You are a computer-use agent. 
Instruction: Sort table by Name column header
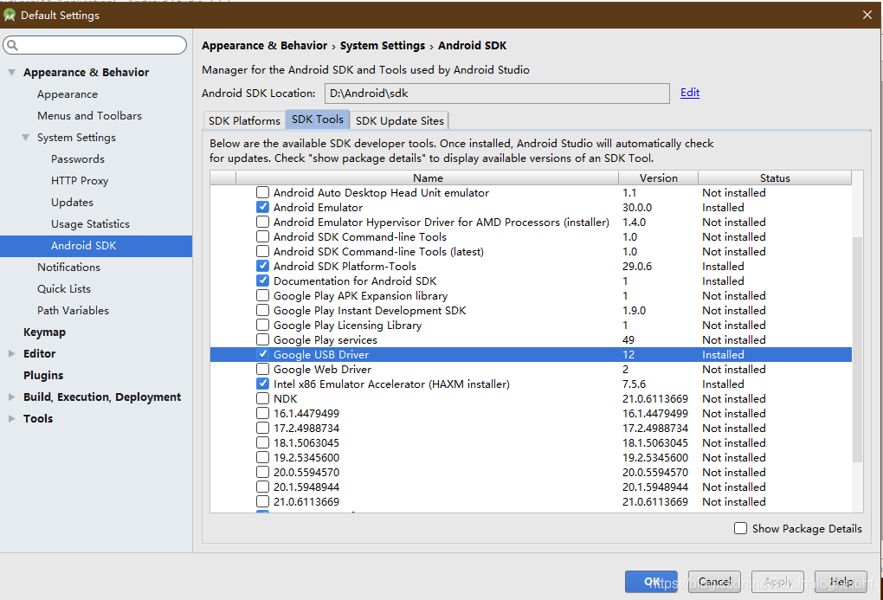coord(428,178)
